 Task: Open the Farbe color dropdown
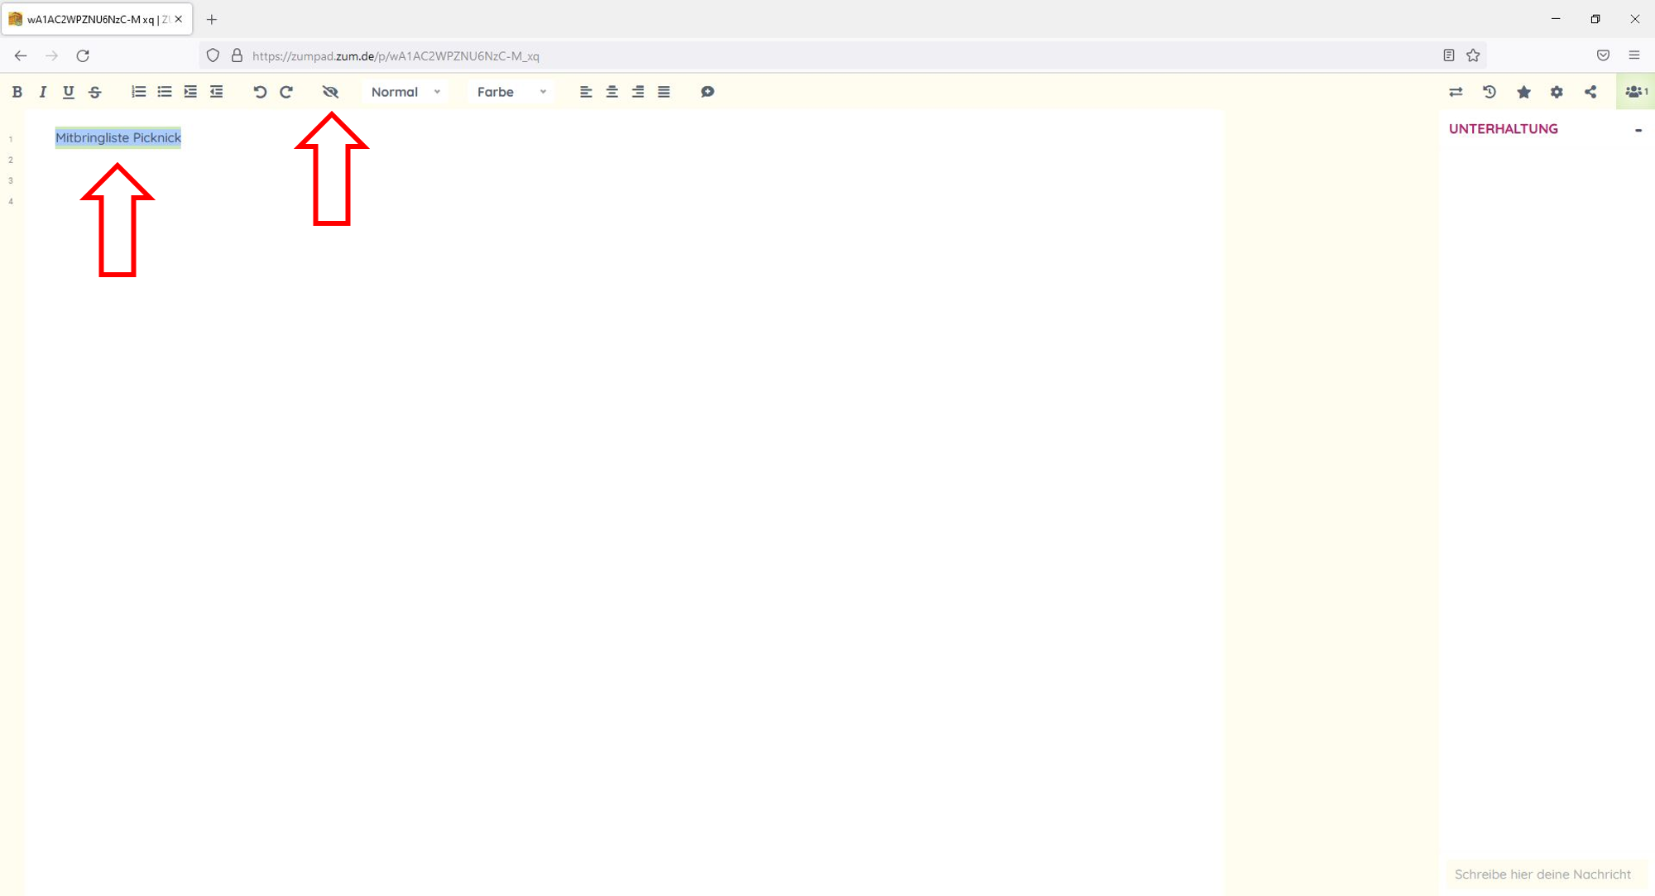(x=511, y=92)
